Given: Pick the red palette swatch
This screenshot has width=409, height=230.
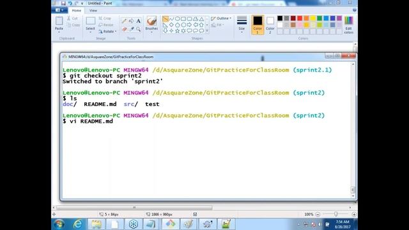Looking at the screenshot, I should click(x=300, y=19).
